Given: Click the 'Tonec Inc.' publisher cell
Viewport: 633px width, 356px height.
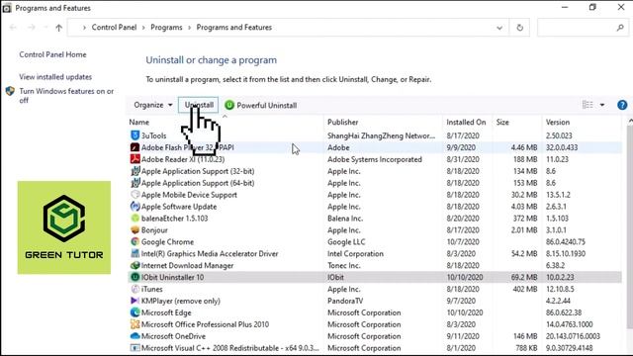Looking at the screenshot, I should point(343,266).
